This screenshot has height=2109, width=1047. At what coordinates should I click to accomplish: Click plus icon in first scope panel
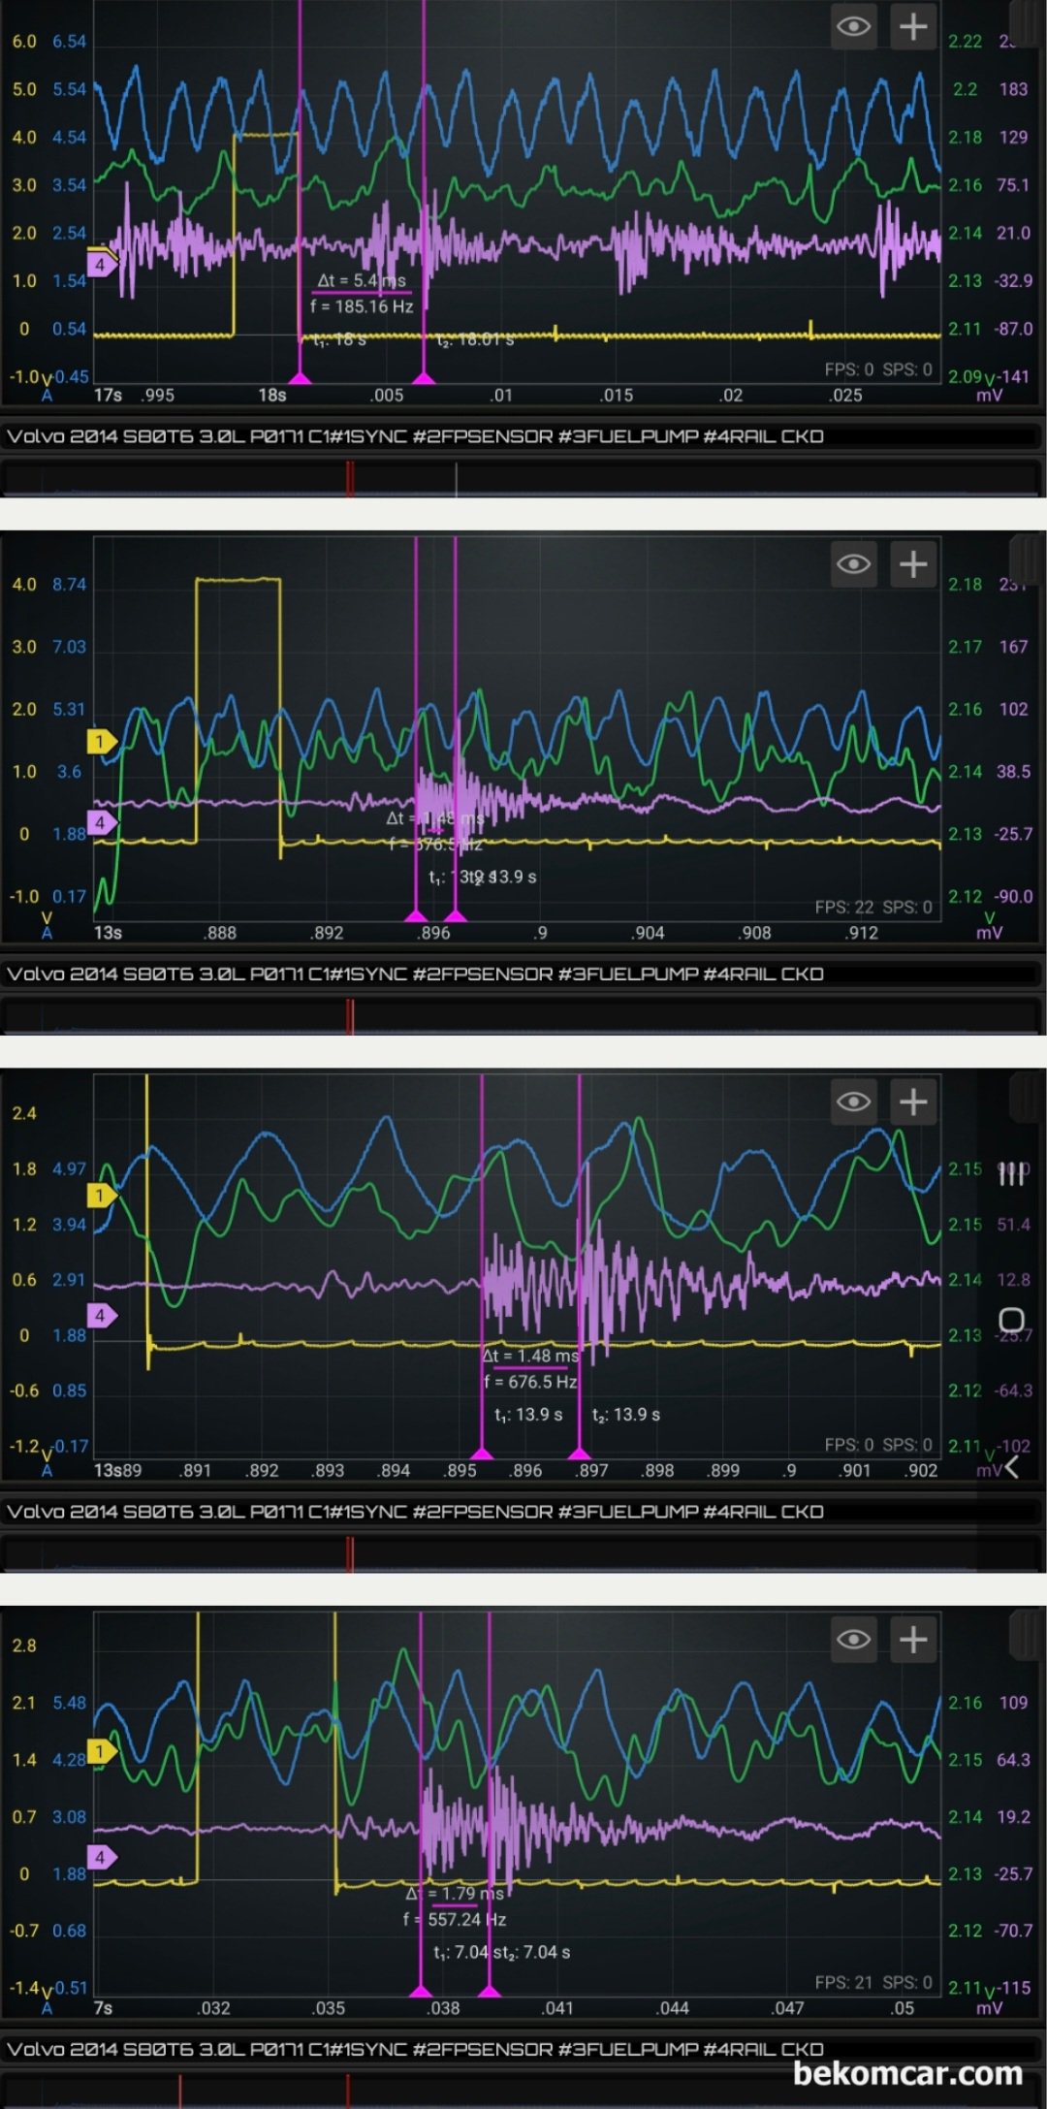point(913,26)
